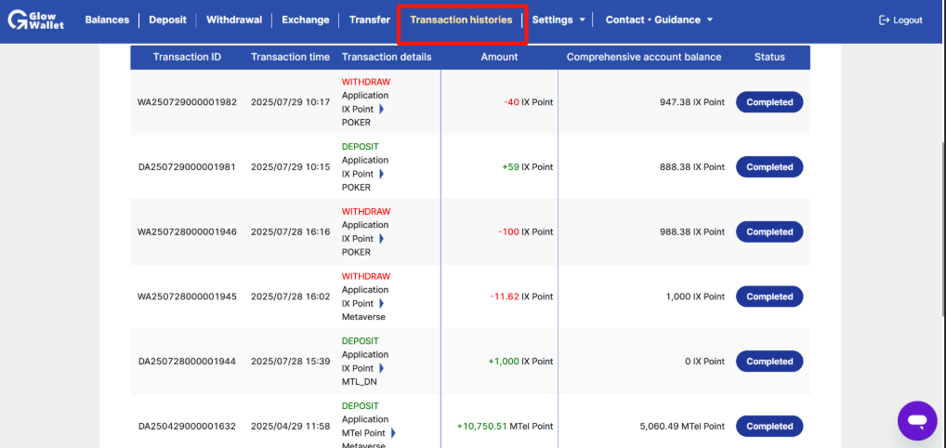Click Completed status for DA250728000001944
The width and height of the screenshot is (946, 448).
tap(769, 361)
